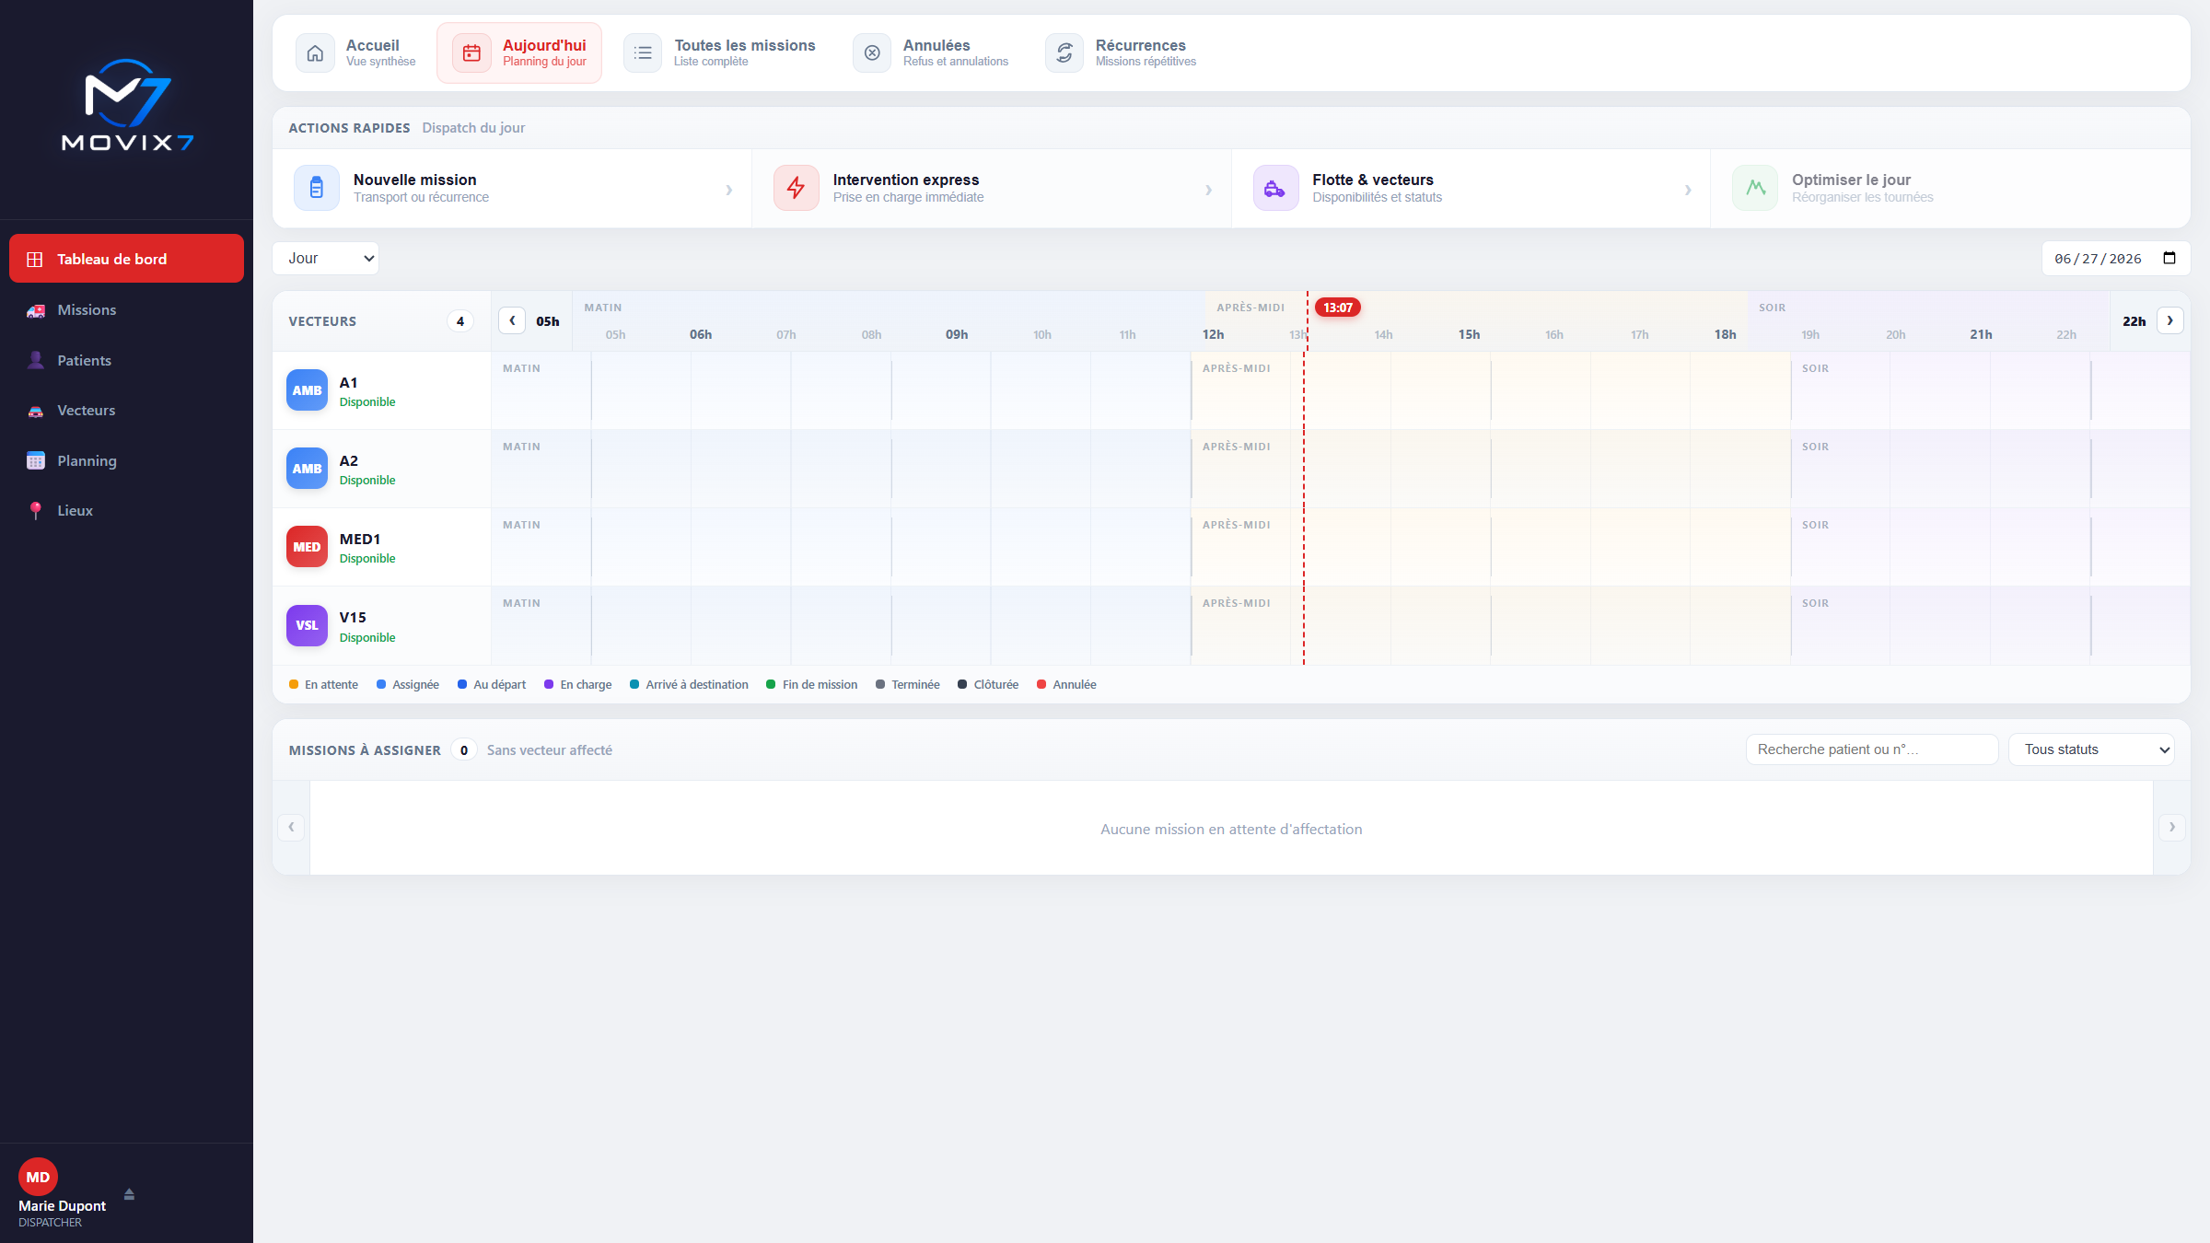Screen dimensions: 2210x1243
Task: Go to earlier hours with the 05h arrow
Action: click(x=512, y=320)
